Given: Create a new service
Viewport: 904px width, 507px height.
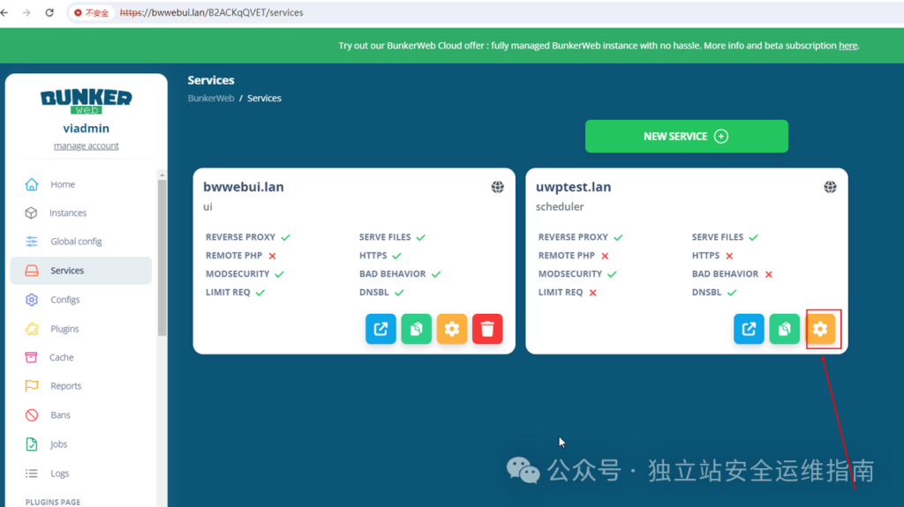Looking at the screenshot, I should tap(686, 137).
